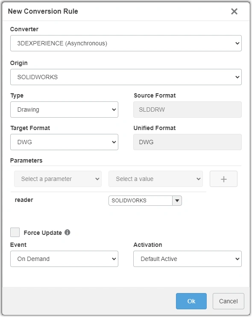The image size is (252, 317).
Task: Click the Parameters section heading
Action: [x=26, y=160]
